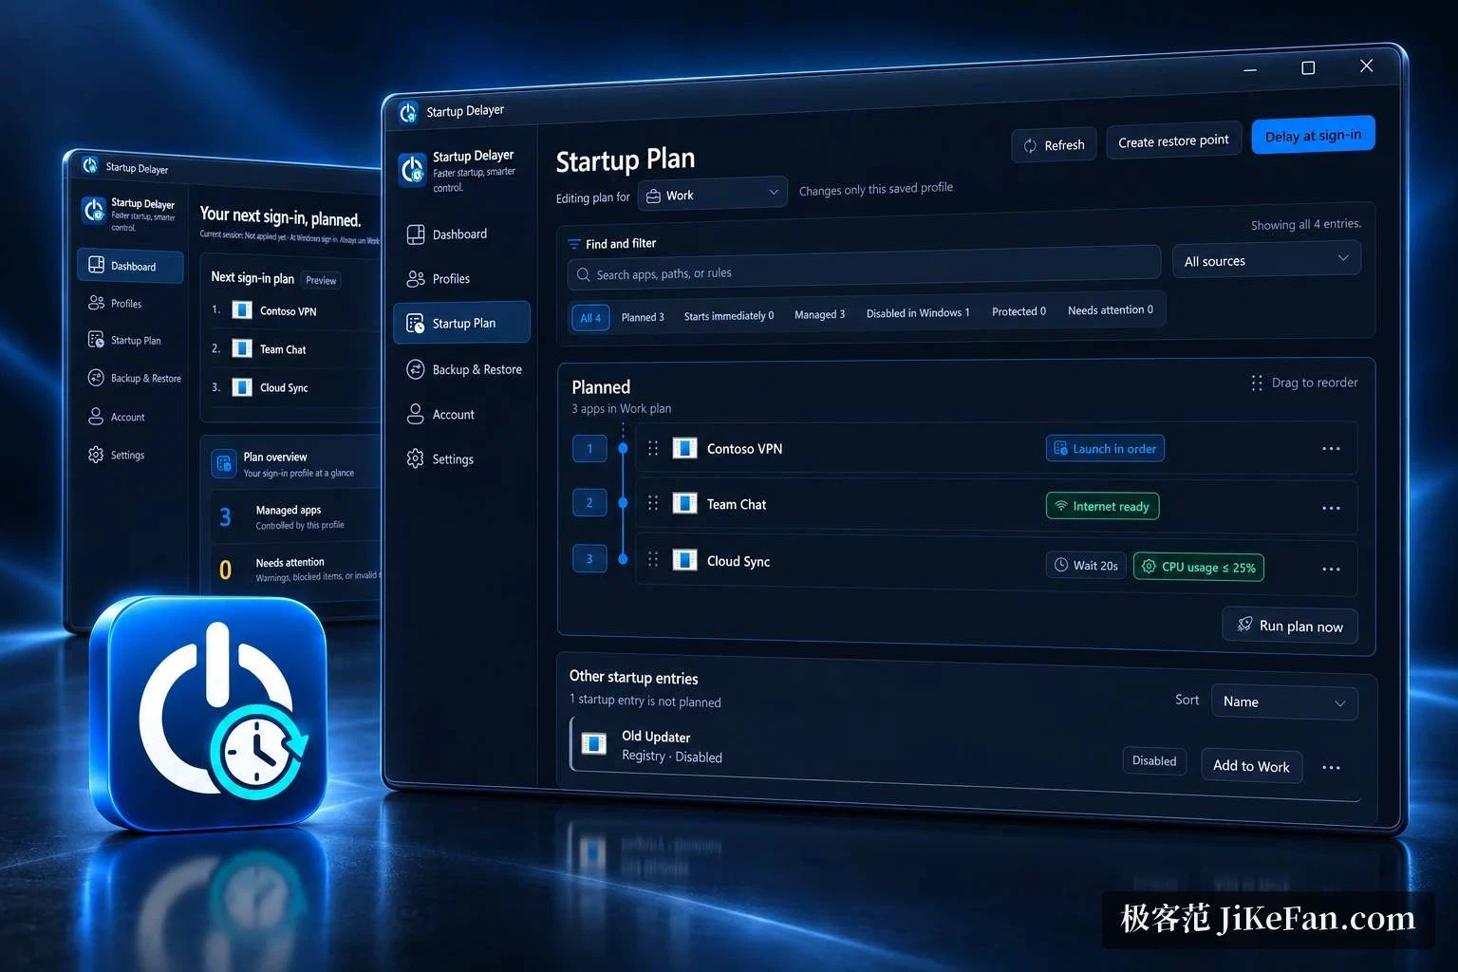1458x972 pixels.
Task: Click Add to Work button
Action: (1251, 765)
